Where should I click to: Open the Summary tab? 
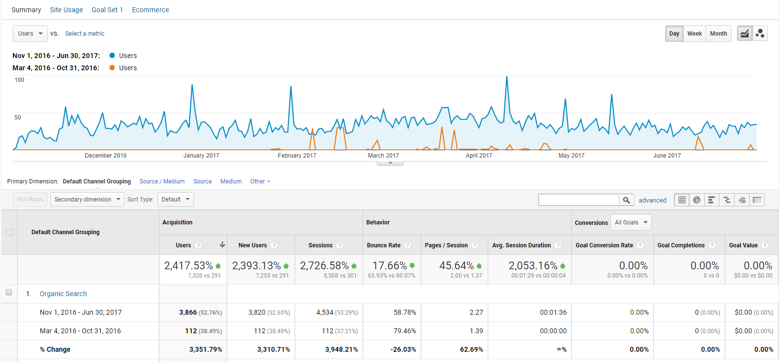pos(26,10)
